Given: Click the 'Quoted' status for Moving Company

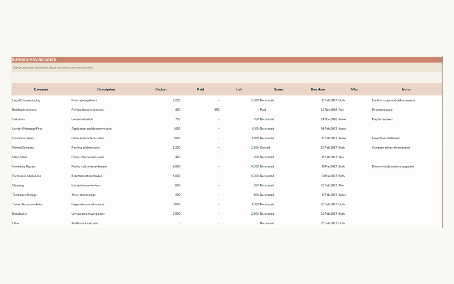Looking at the screenshot, I should (x=265, y=148).
